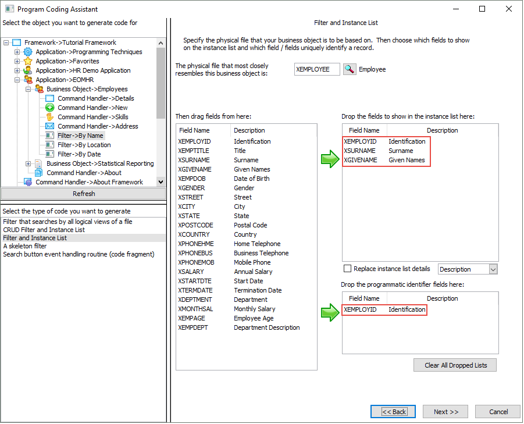Collapse the Tutorial Framework root node
This screenshot has width=524, height=424.
click(6, 42)
